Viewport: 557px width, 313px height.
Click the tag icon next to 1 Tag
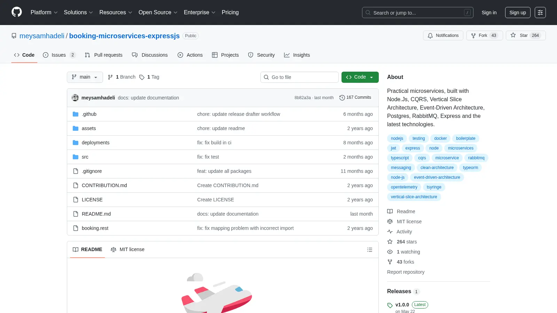(x=142, y=77)
